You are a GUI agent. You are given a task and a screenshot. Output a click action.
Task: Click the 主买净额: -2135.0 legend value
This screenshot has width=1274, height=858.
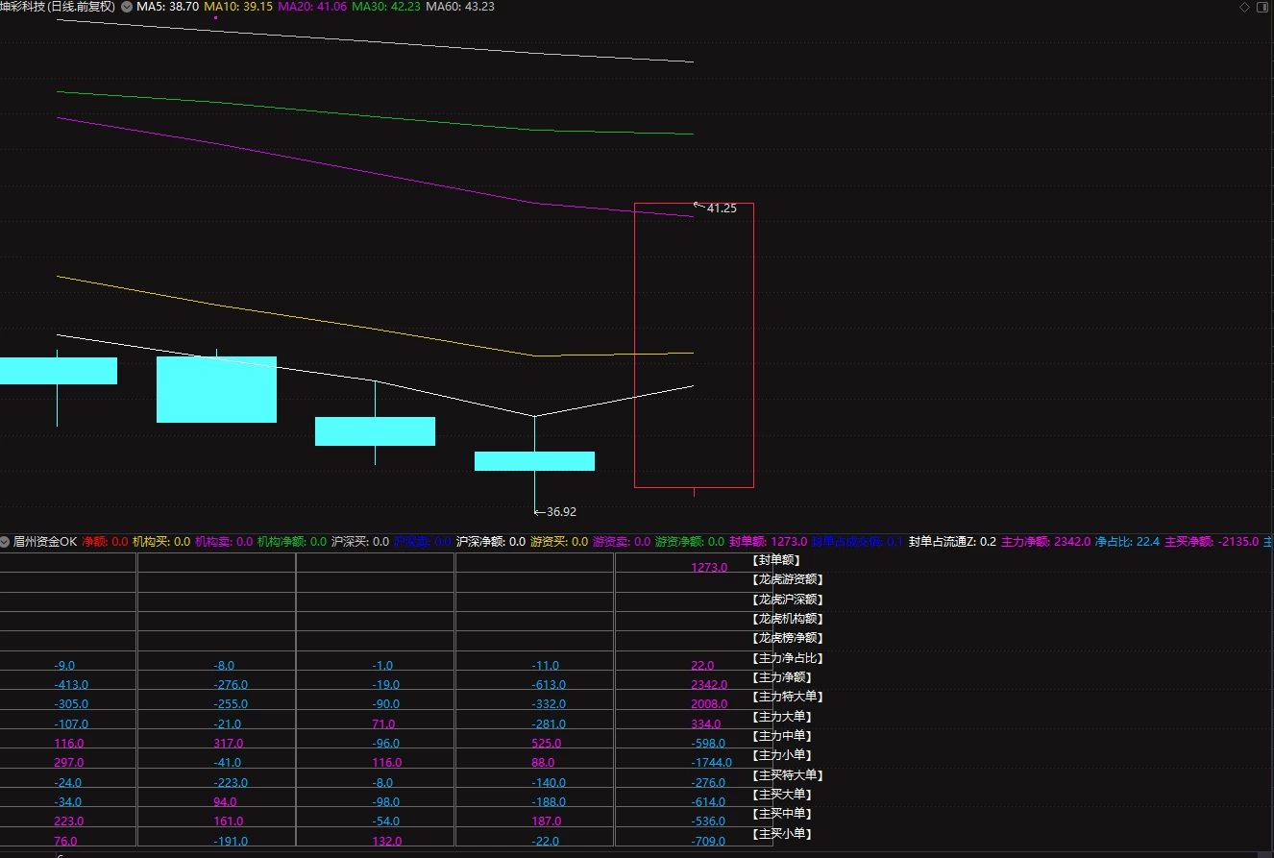(x=1211, y=542)
